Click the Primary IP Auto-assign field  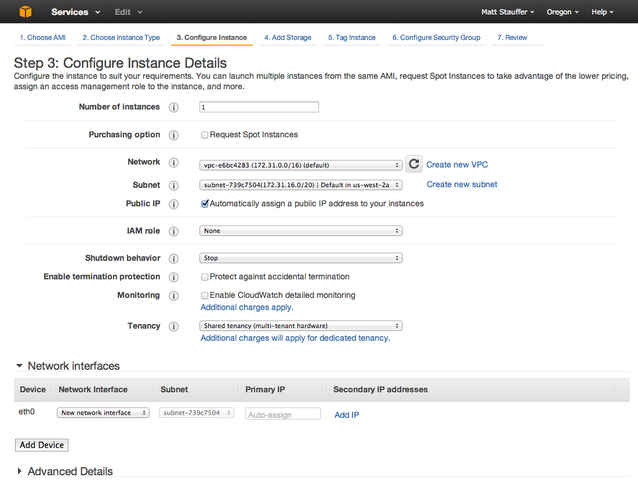pyautogui.click(x=283, y=414)
